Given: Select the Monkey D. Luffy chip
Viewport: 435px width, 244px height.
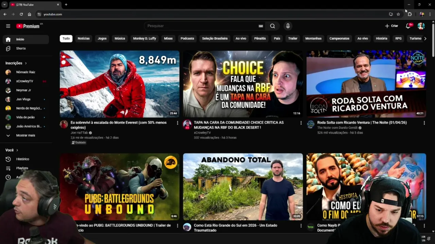Looking at the screenshot, I should pos(144,39).
